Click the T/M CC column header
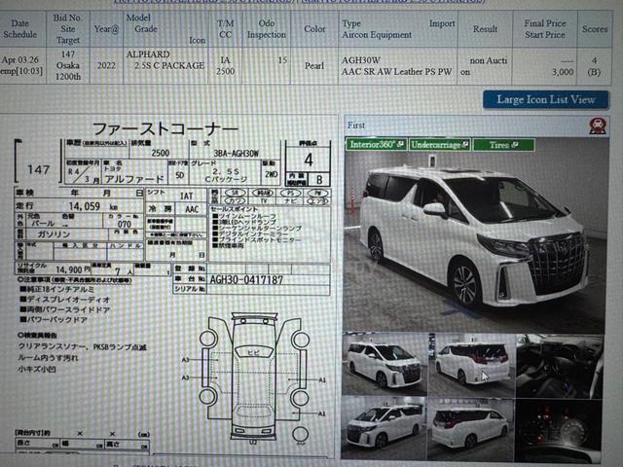 pyautogui.click(x=225, y=29)
